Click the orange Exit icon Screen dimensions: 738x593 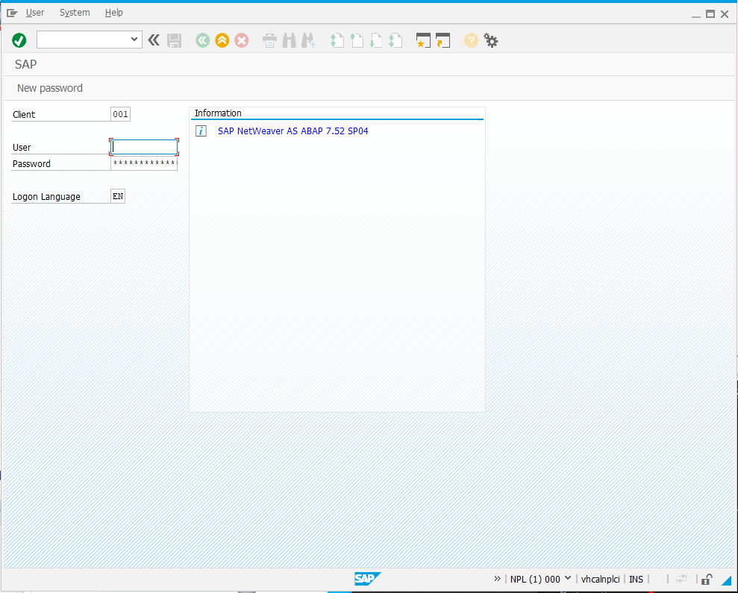point(222,40)
